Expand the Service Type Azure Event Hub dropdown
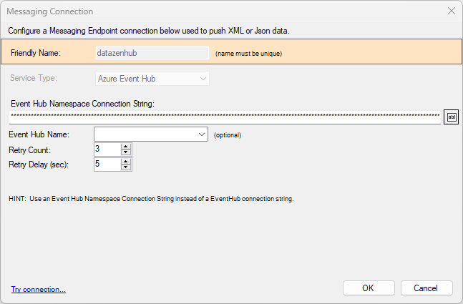463x304 pixels. [x=152, y=79]
